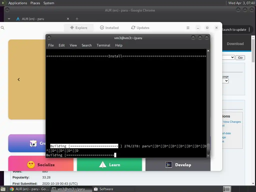This screenshot has height=192, width=256.
Task: Click the Learn paper plane icon
Action: tap(103, 165)
